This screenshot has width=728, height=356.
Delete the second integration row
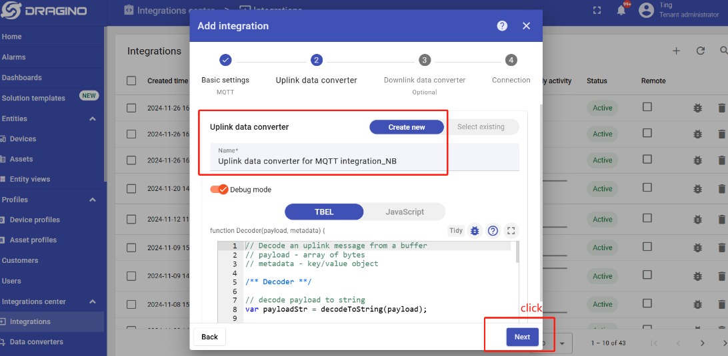coord(721,134)
